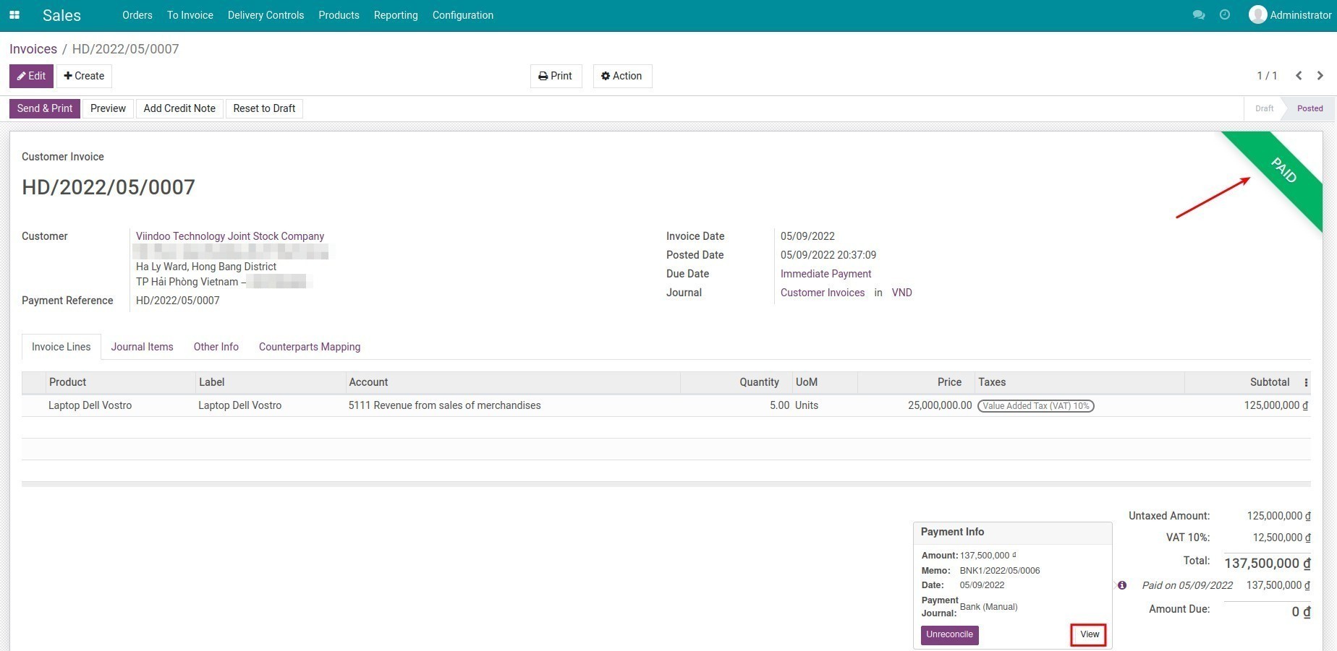Click the Administrator user avatar

(1258, 14)
